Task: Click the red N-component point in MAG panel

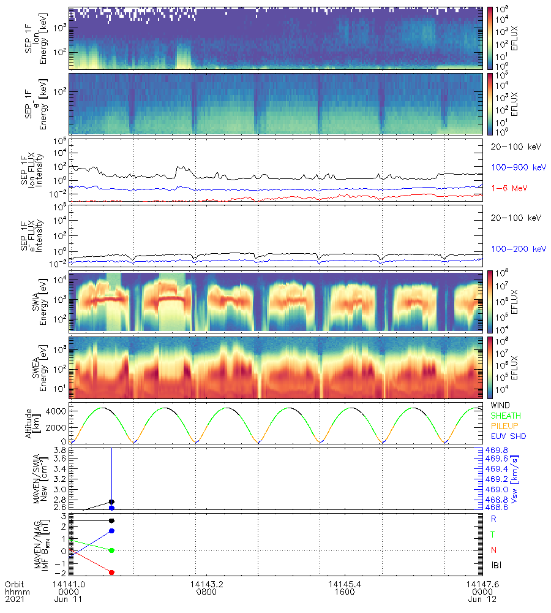Action: click(x=111, y=572)
